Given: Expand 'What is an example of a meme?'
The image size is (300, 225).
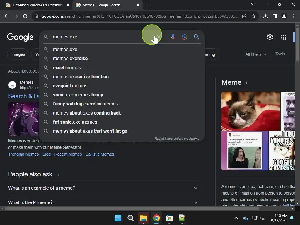Looking at the screenshot, I should pos(103,188).
